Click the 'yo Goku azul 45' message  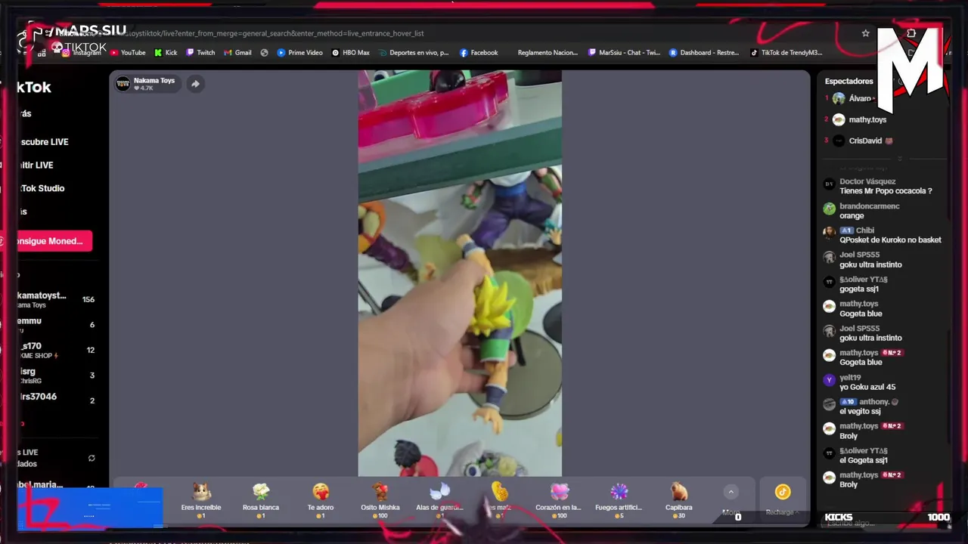(x=867, y=387)
